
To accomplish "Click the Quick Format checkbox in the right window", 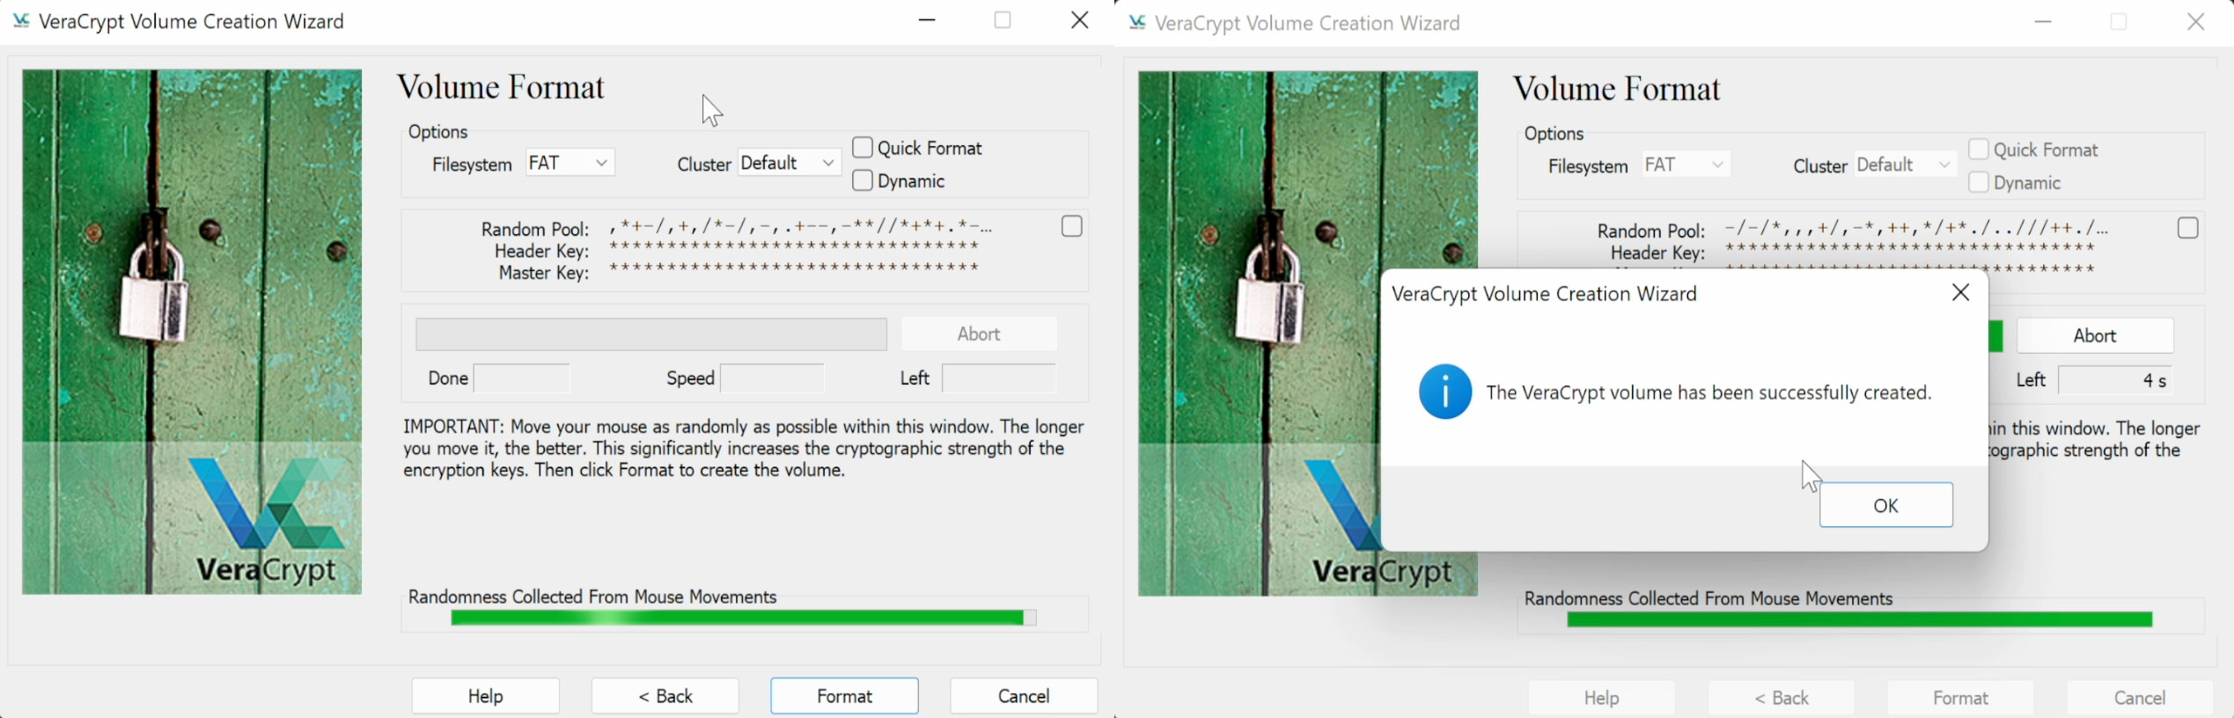I will 1979,149.
